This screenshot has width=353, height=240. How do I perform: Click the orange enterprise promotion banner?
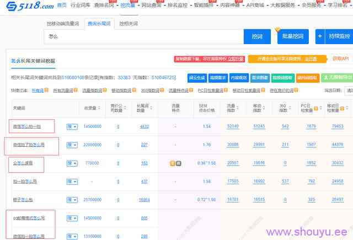point(287,59)
